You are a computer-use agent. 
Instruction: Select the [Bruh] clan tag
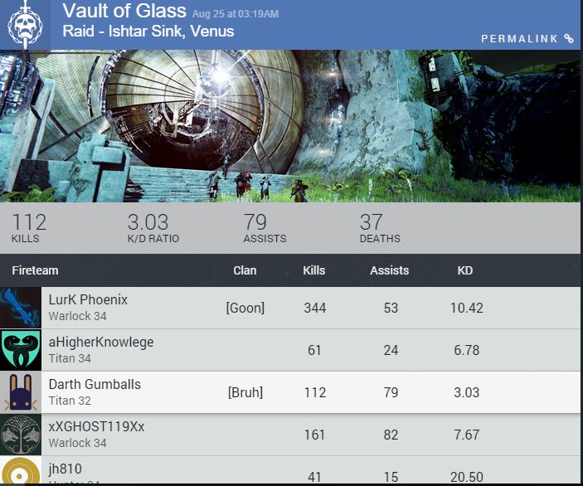pyautogui.click(x=245, y=392)
